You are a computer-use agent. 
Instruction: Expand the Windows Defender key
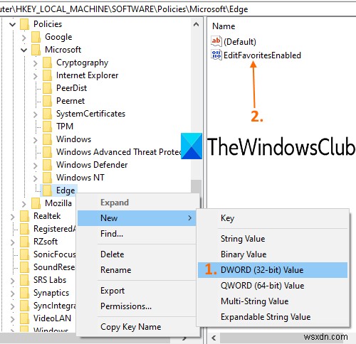coord(35,166)
